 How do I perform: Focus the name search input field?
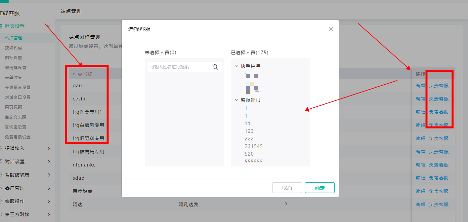(x=179, y=67)
